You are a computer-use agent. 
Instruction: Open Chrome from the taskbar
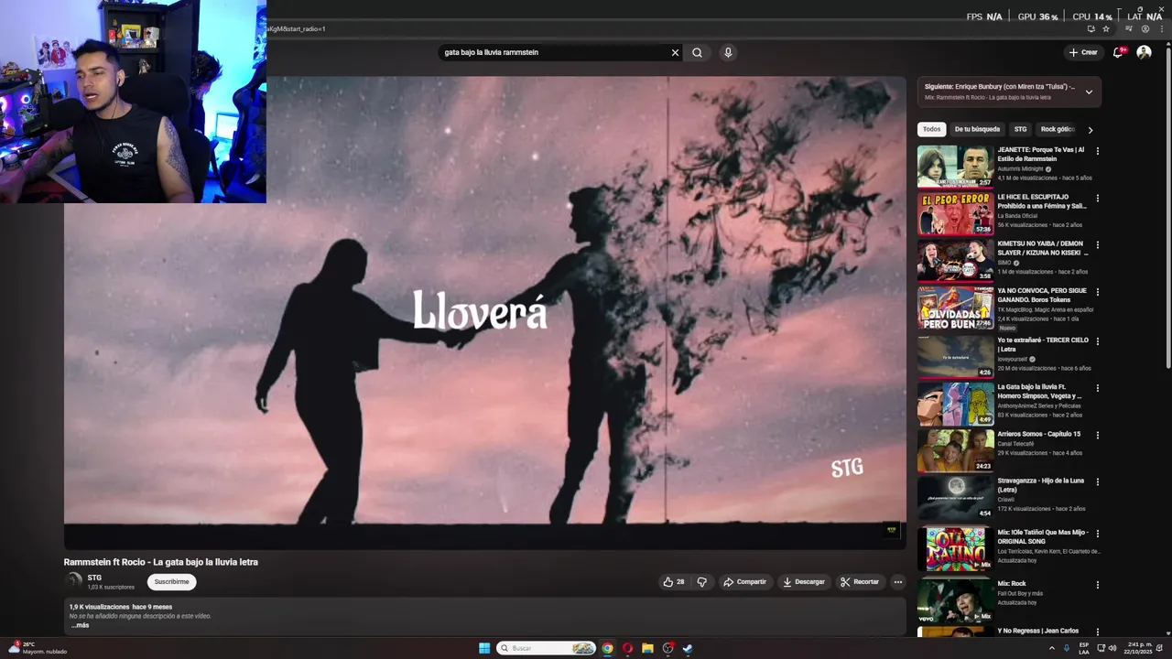point(607,648)
